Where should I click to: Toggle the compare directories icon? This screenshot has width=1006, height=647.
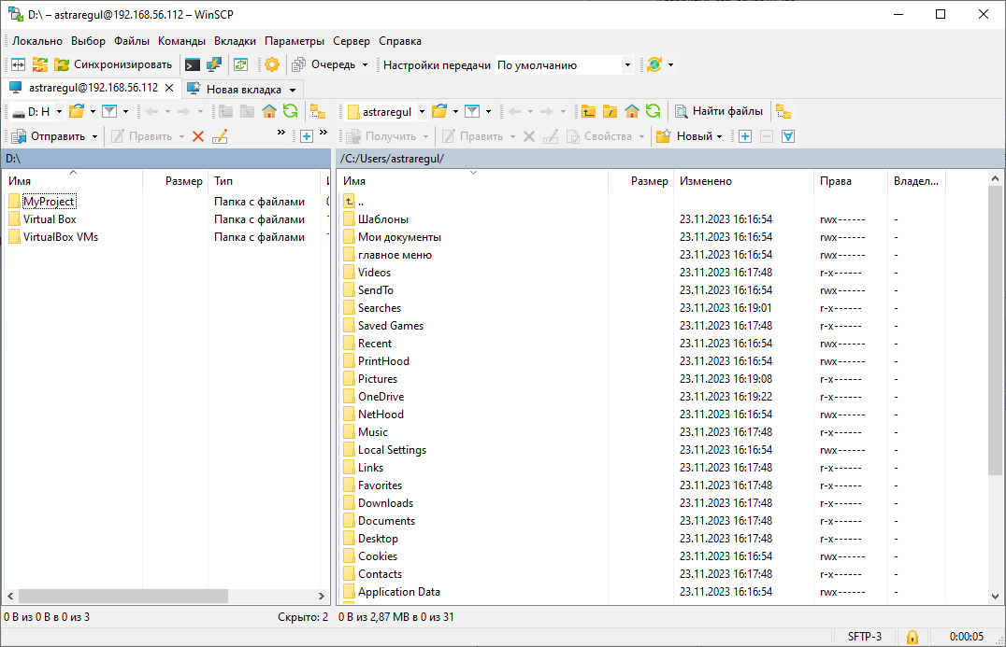18,64
